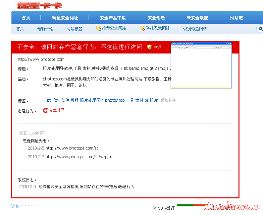Open 安全论坛 navigation tab
The width and height of the screenshot is (263, 214).
coord(156,18)
